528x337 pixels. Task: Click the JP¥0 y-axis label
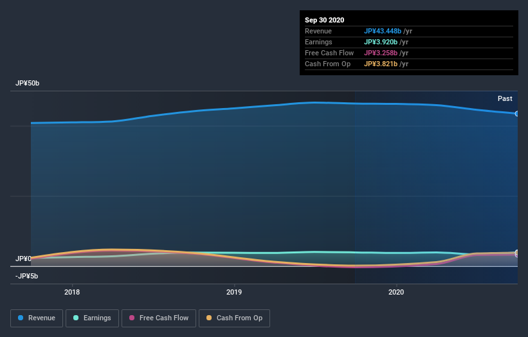click(x=23, y=259)
